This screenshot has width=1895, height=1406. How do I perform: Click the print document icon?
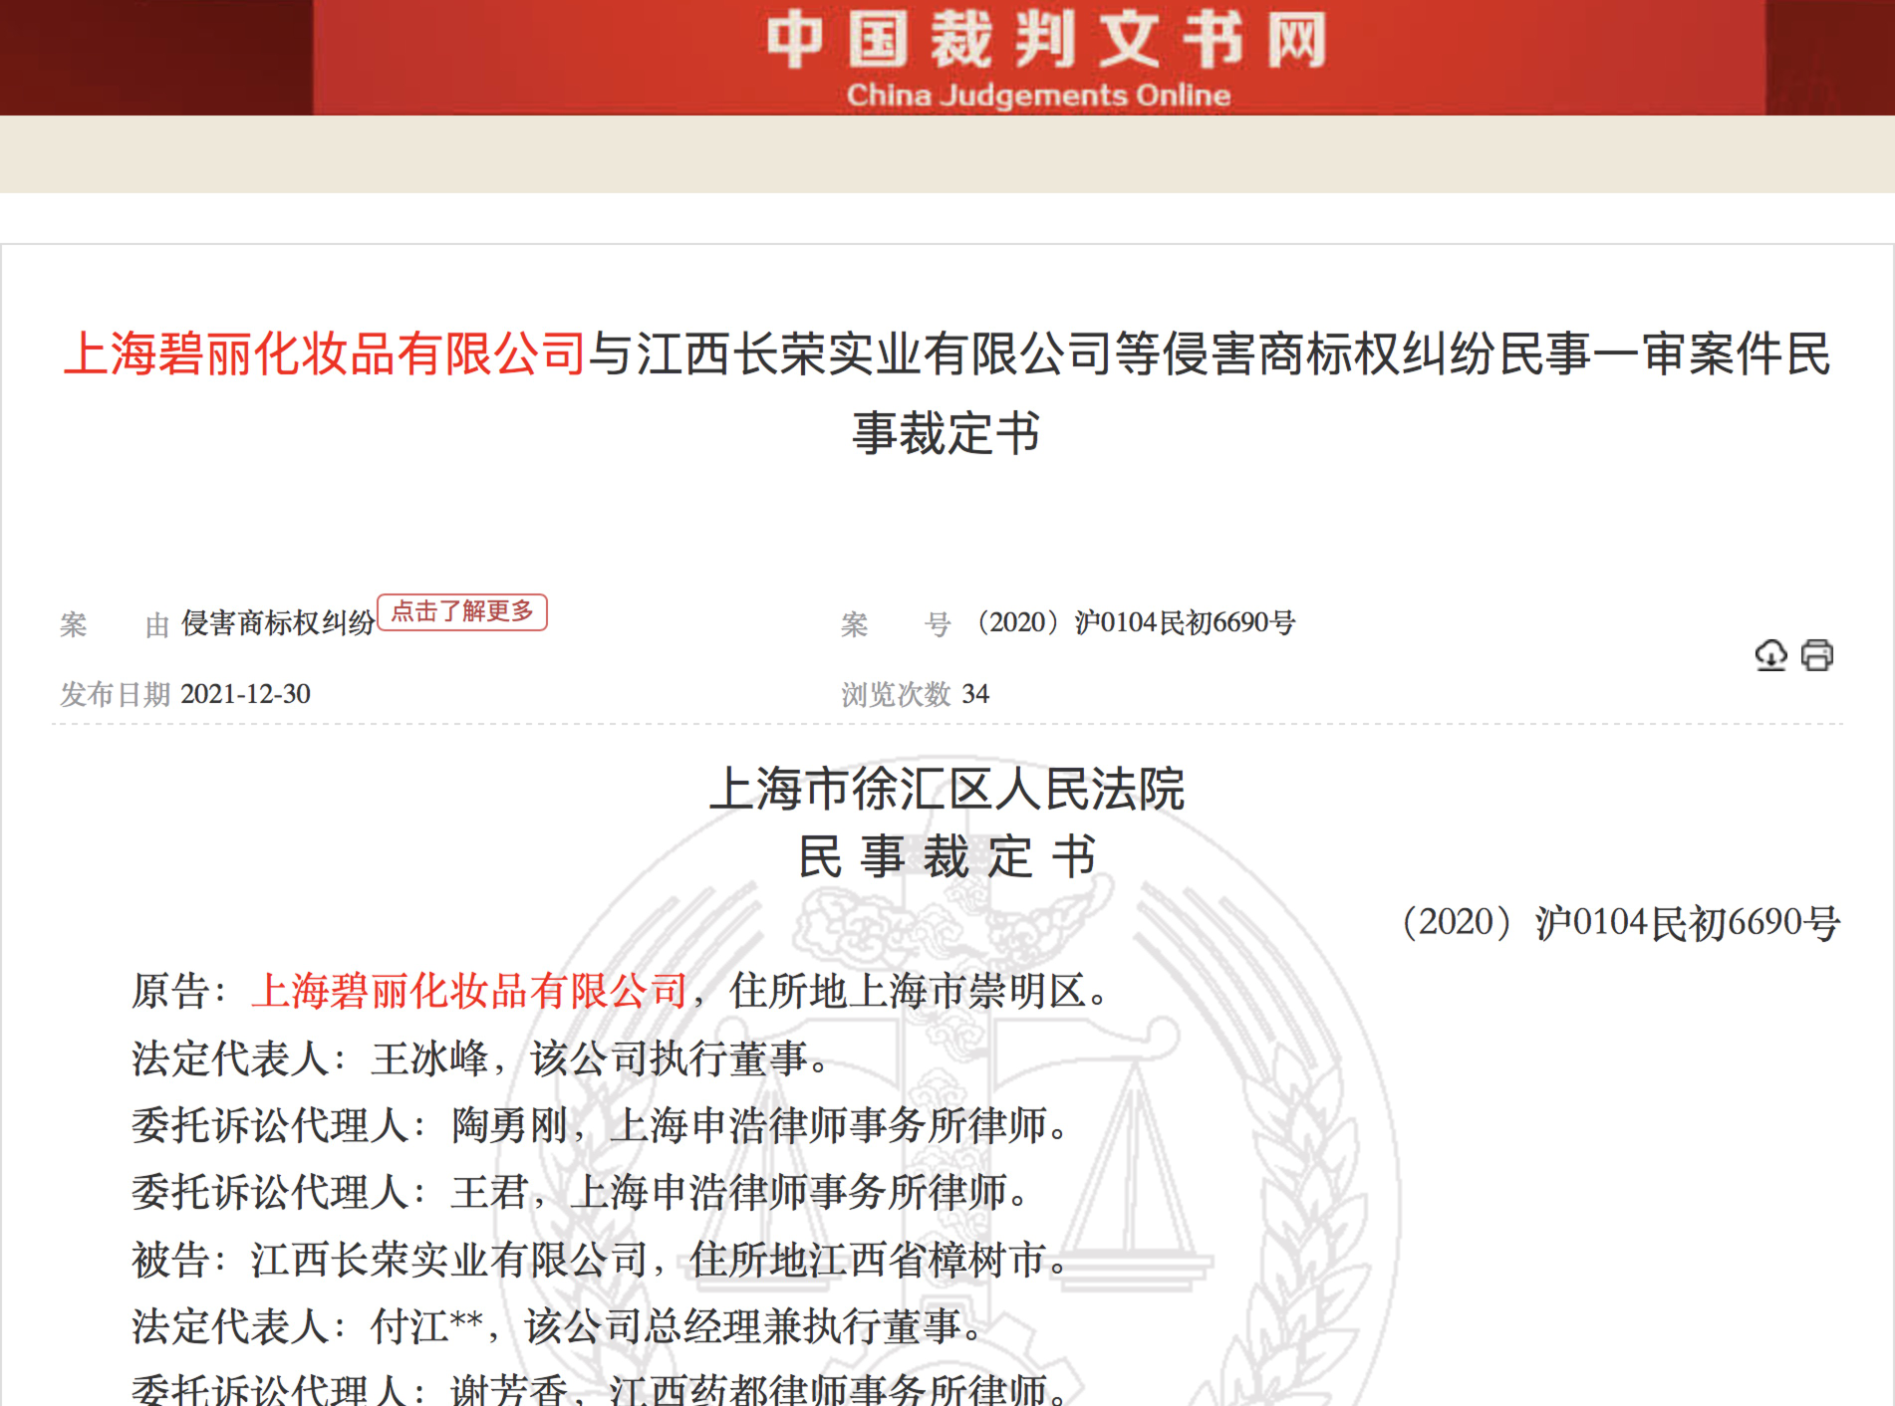[x=1817, y=655]
